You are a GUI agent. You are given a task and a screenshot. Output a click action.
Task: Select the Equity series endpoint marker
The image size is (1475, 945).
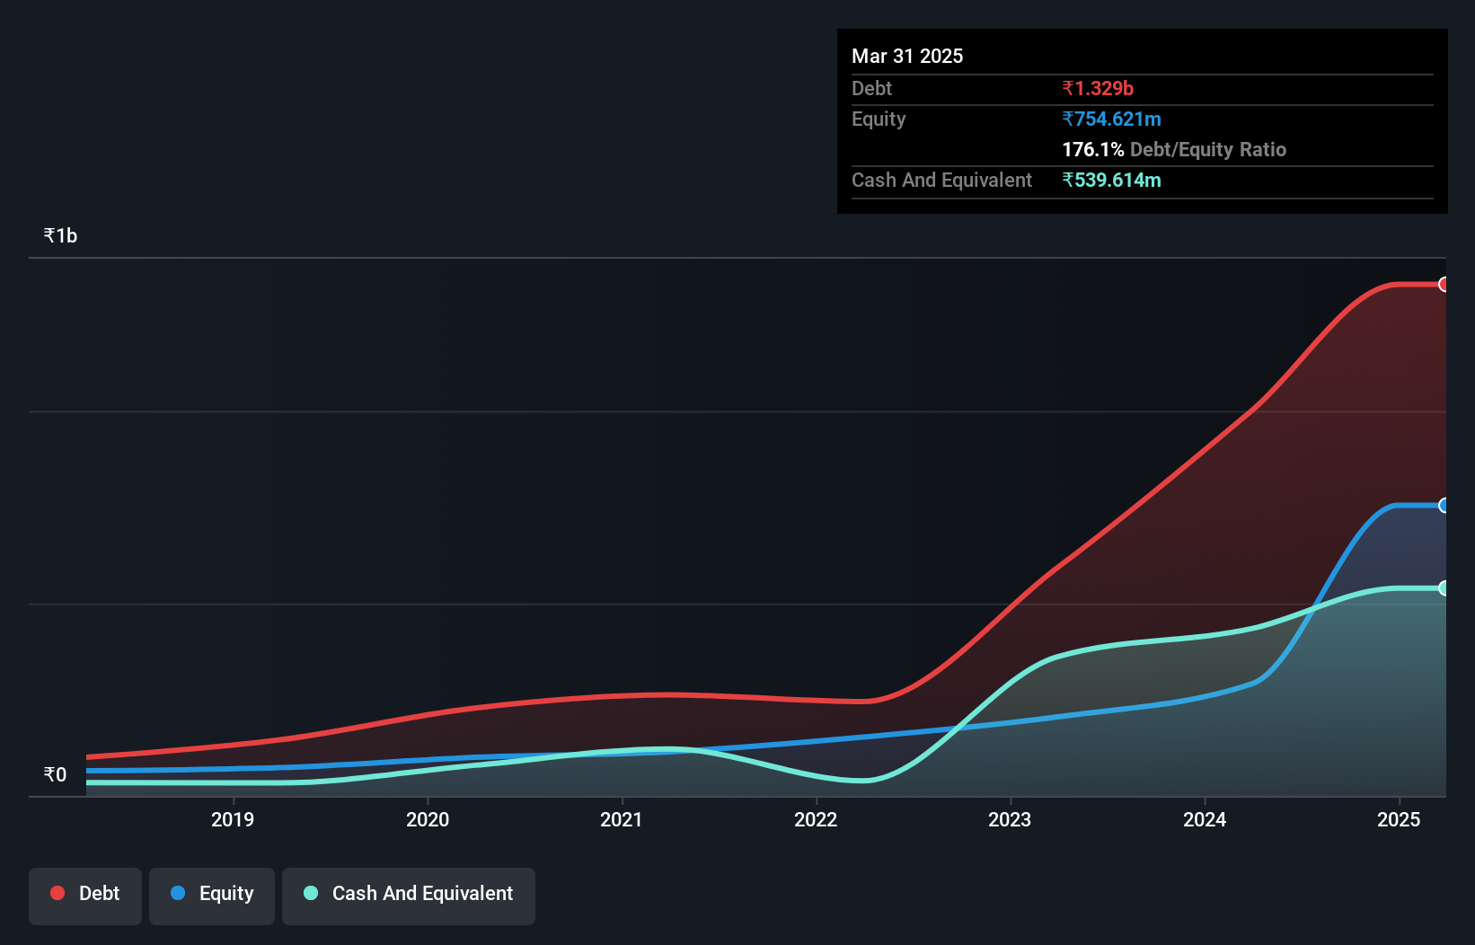point(1444,506)
